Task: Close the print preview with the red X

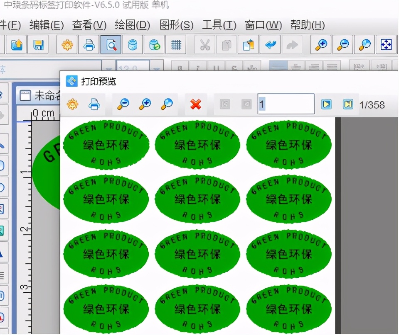Action: (195, 104)
